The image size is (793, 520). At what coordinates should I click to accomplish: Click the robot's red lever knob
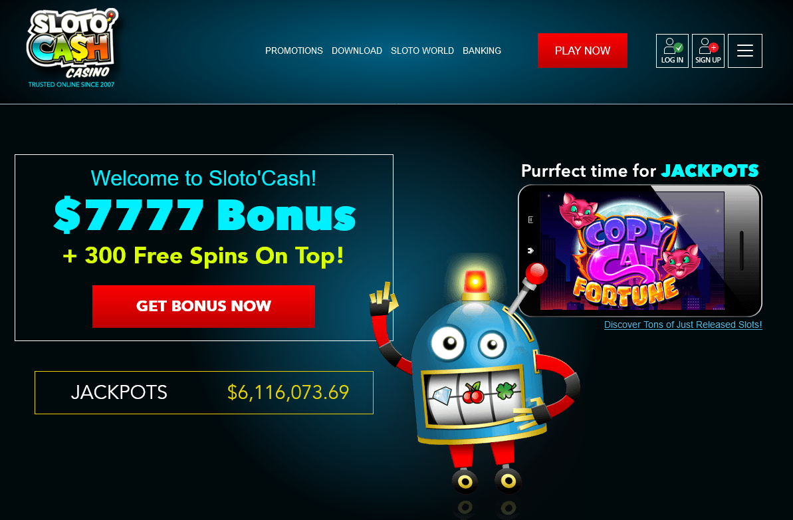(x=536, y=273)
